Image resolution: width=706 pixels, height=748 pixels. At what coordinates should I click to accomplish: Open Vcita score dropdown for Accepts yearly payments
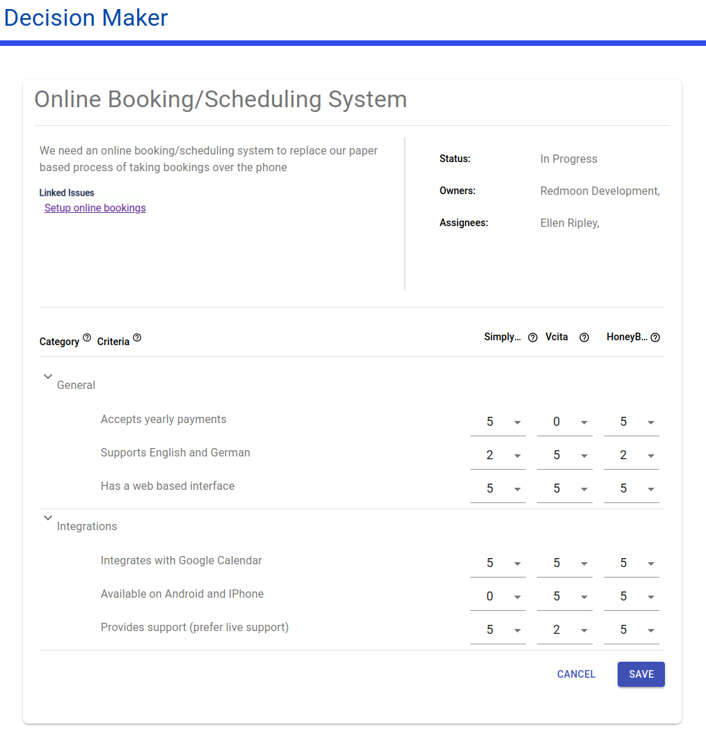(564, 422)
